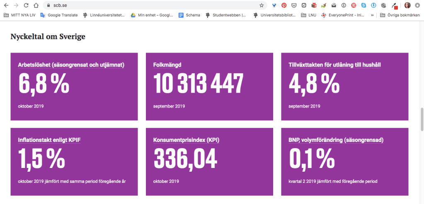424x204 pixels.
Task: Reload the scb.se page
Action: tap(26, 5)
